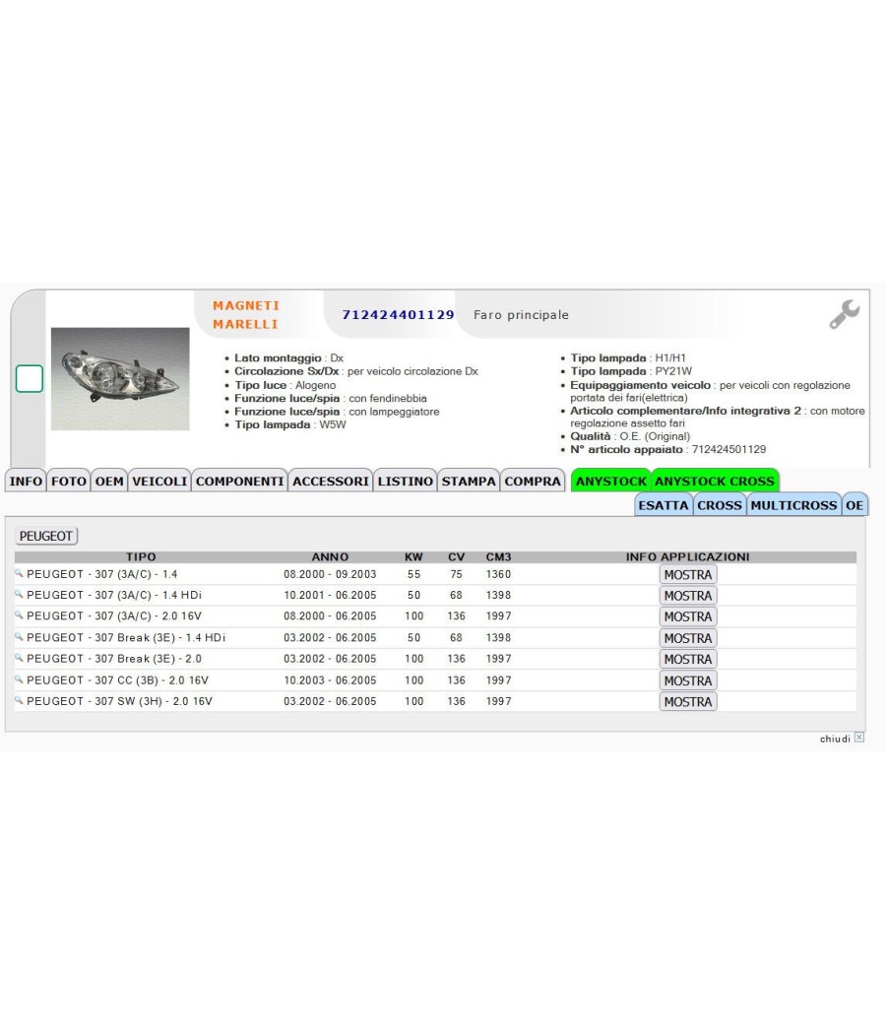Click year range 08.2000 - 09.2003

(x=330, y=574)
